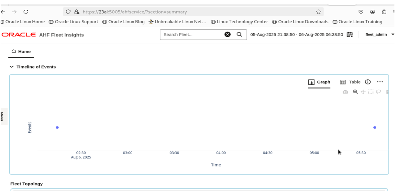This screenshot has width=408, height=191.
Task: Switch to the Table view tab
Action: tap(350, 82)
